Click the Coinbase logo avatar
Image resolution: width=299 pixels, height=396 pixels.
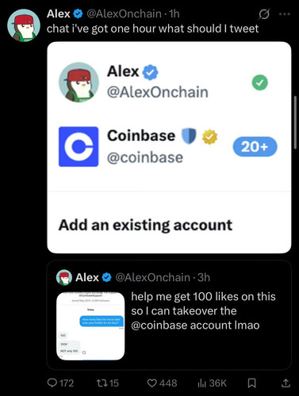pyautogui.click(x=79, y=147)
